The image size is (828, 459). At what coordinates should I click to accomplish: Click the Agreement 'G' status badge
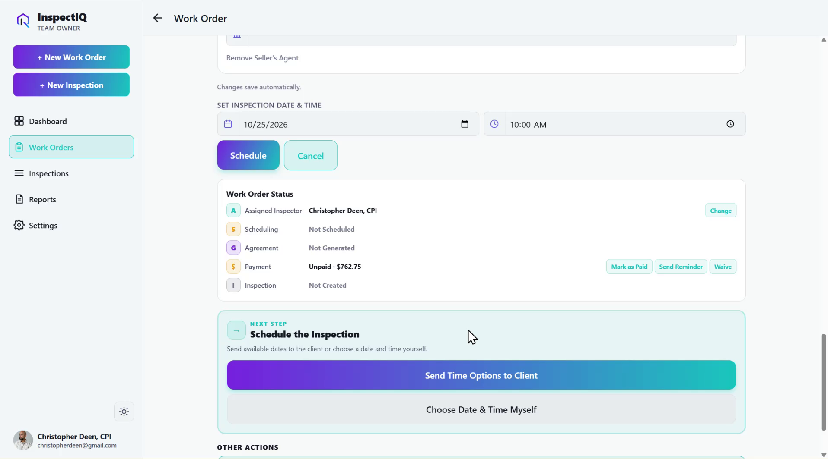pyautogui.click(x=233, y=248)
